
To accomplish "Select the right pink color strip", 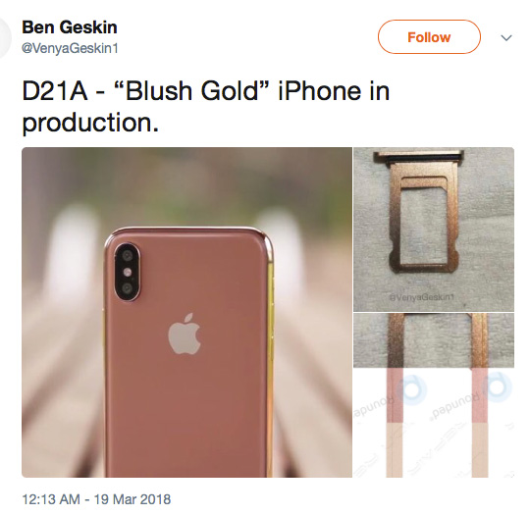I will coord(480,395).
